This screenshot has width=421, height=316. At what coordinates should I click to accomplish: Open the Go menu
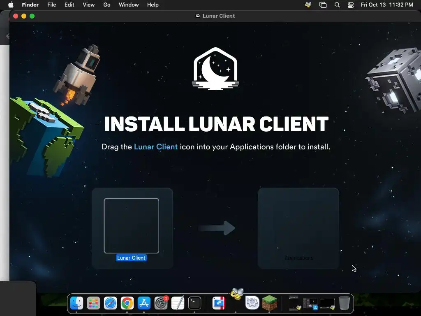107,5
